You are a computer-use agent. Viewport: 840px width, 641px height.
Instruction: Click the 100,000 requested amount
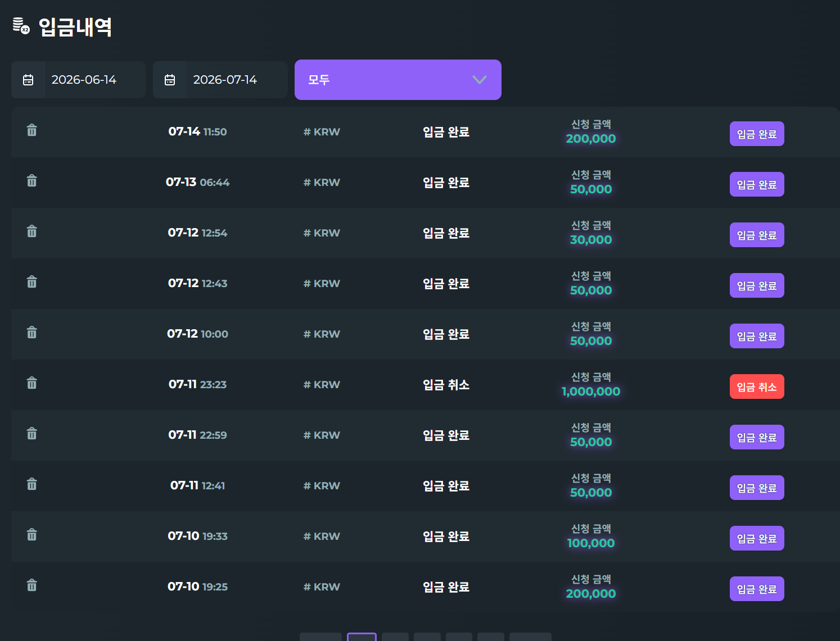point(591,543)
